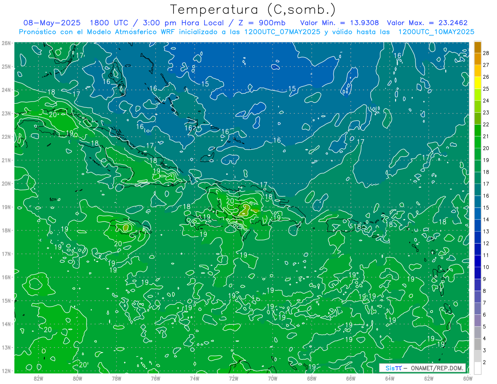Click the topmost orange-brown colorbar segment
Viewport: 497px width, 384px height.
click(478, 47)
